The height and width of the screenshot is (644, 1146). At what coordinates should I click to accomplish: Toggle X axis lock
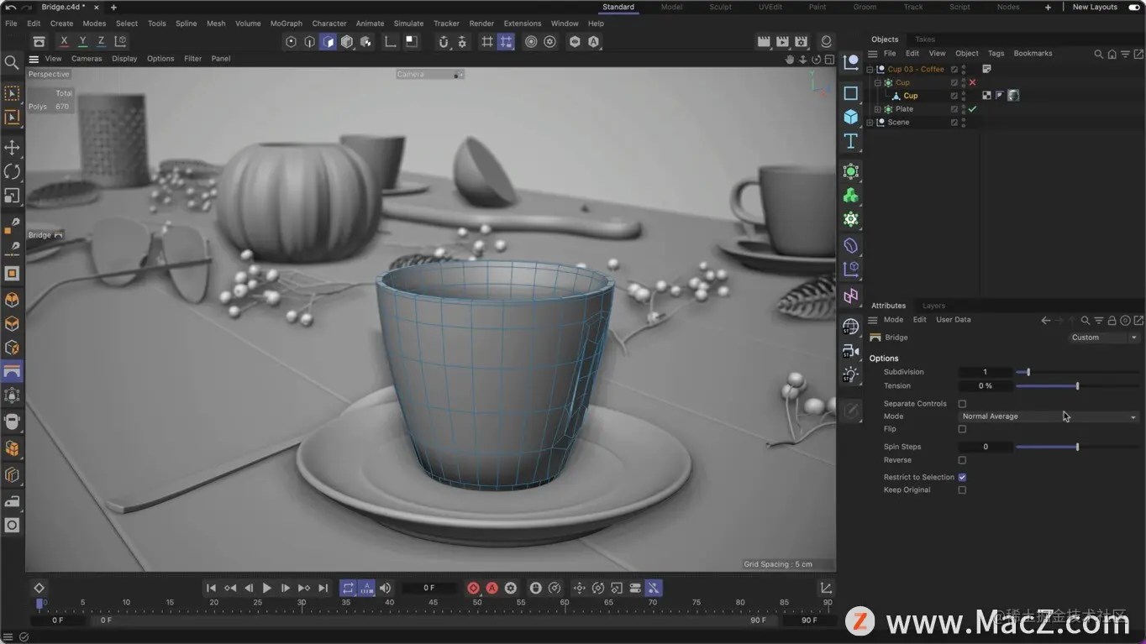64,41
